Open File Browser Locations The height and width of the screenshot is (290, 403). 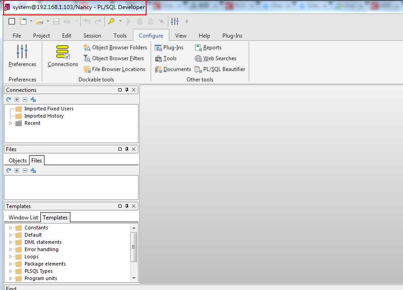[114, 69]
